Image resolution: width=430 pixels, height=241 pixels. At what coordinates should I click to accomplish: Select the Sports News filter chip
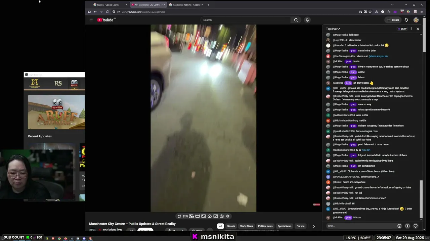pos(285,226)
